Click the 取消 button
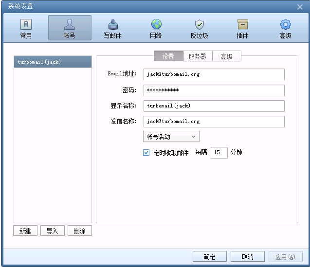The image size is (310, 267). click(x=248, y=257)
